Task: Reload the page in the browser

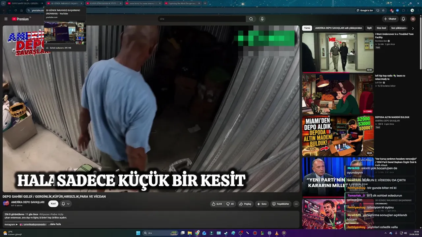Action: click(15, 10)
